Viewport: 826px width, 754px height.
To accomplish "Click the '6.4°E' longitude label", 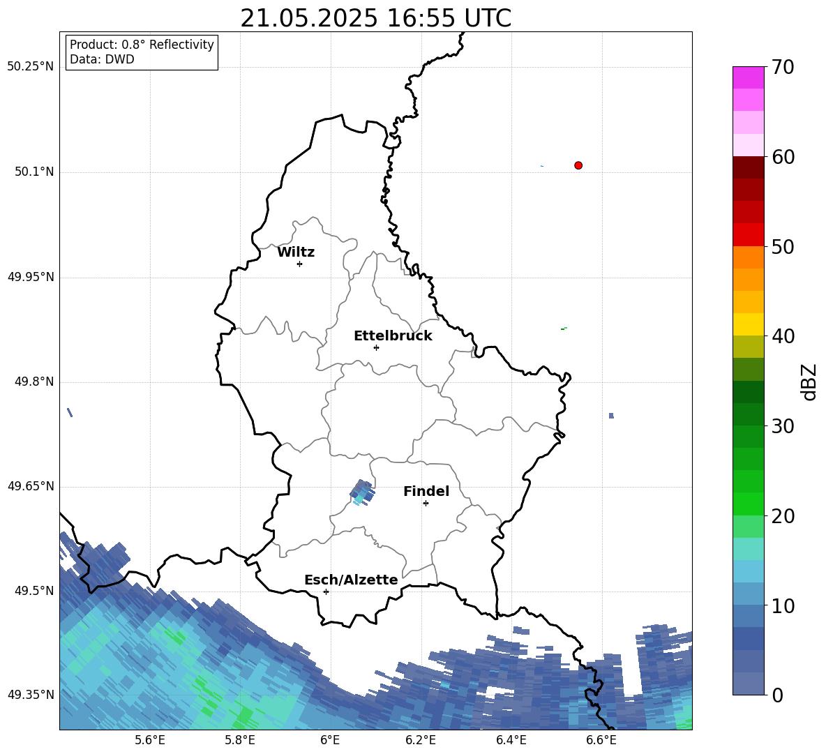I will click(511, 740).
